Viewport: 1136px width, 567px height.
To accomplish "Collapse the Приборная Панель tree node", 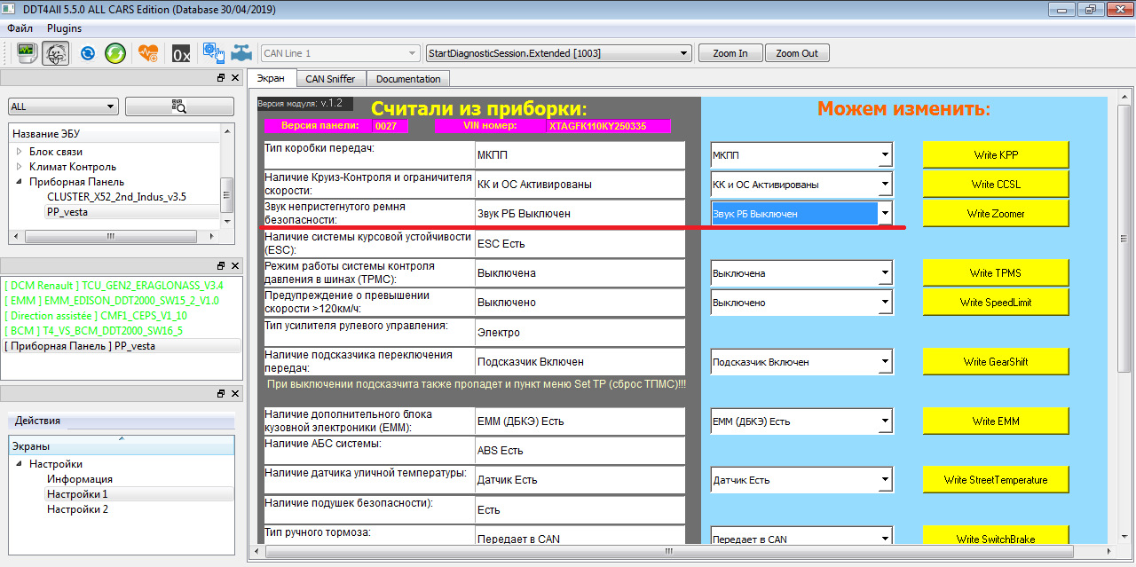I will click(x=19, y=182).
